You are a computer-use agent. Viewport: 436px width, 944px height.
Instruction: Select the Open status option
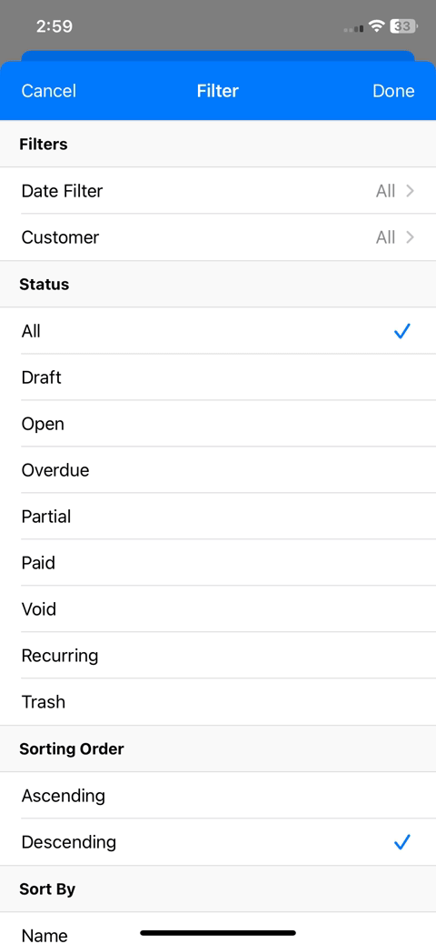pos(218,424)
